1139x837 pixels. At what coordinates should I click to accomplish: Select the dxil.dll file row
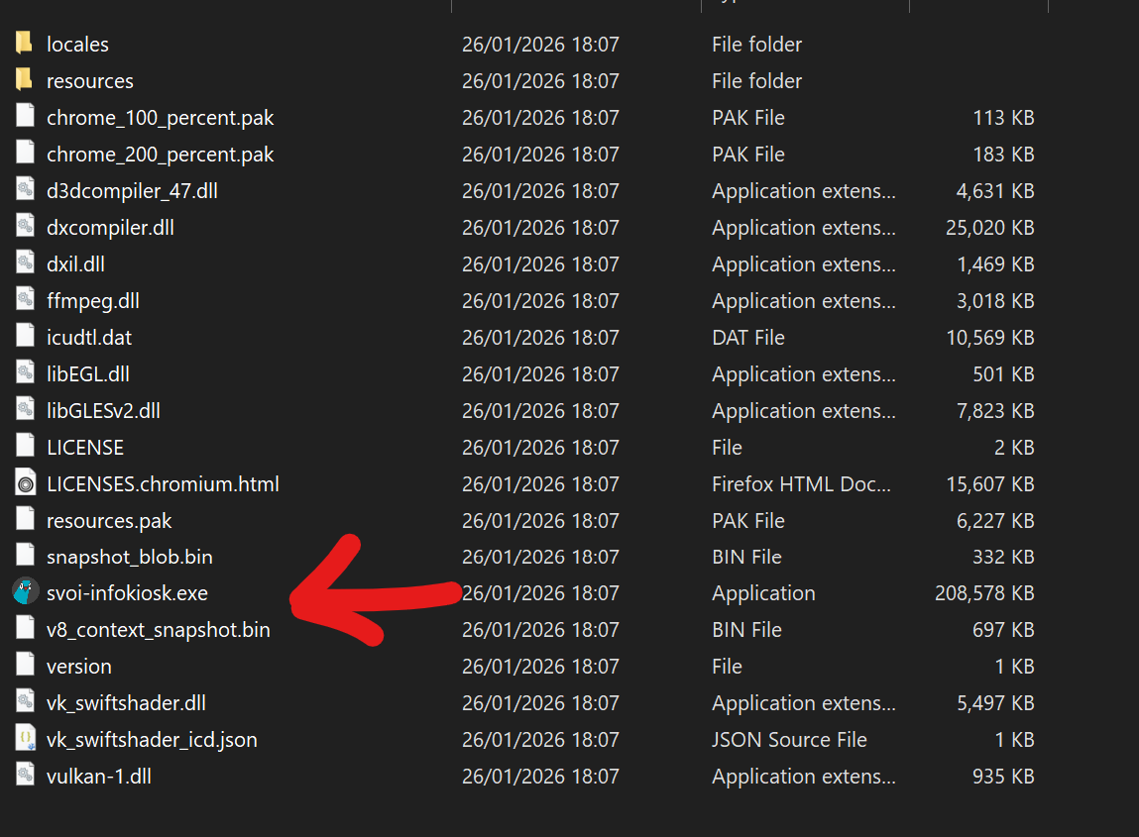pyautogui.click(x=75, y=264)
